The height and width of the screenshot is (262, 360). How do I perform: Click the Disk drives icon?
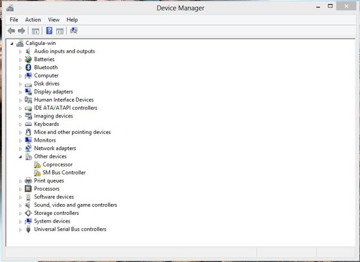click(x=28, y=84)
